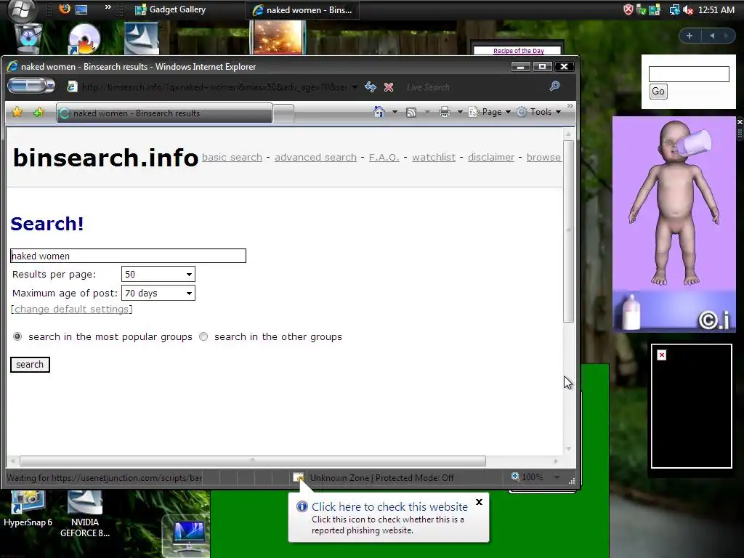Click sidebar previous gadgets arrow

712,36
